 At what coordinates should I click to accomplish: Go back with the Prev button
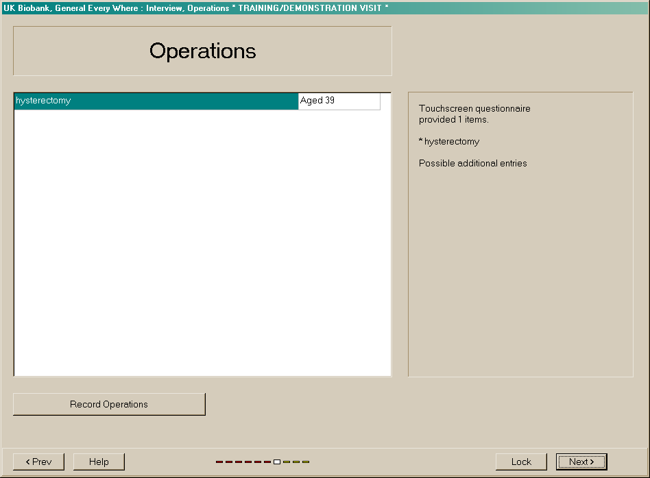pos(38,462)
